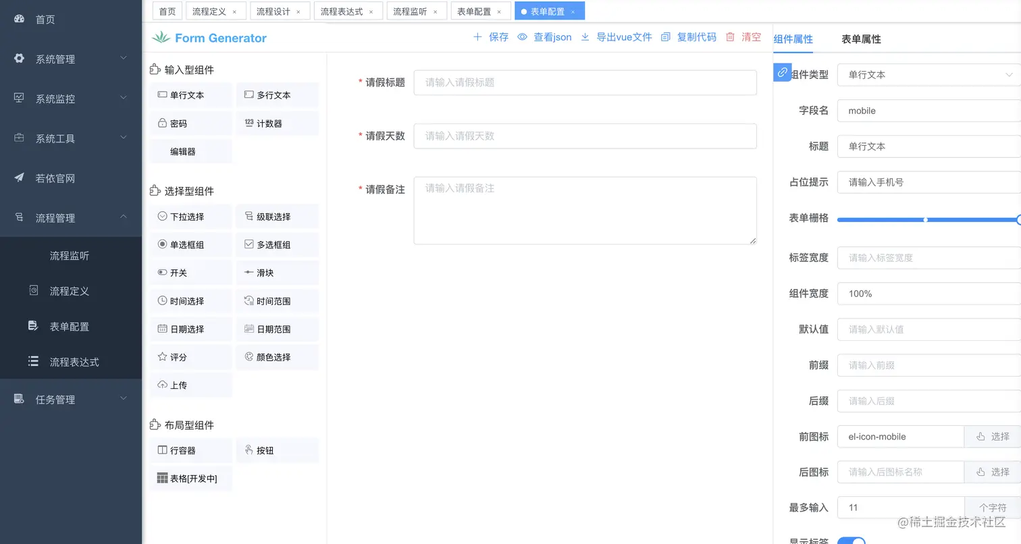1021x544 pixels.
Task: Click the 组件宽度 field showing 100%
Action: [929, 294]
